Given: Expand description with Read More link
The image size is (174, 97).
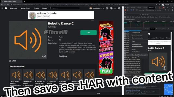Looking at the screenshot, I should point(63,56).
